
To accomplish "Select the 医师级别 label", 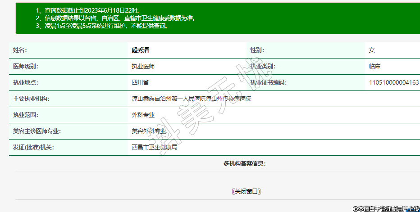I will 26,66.
